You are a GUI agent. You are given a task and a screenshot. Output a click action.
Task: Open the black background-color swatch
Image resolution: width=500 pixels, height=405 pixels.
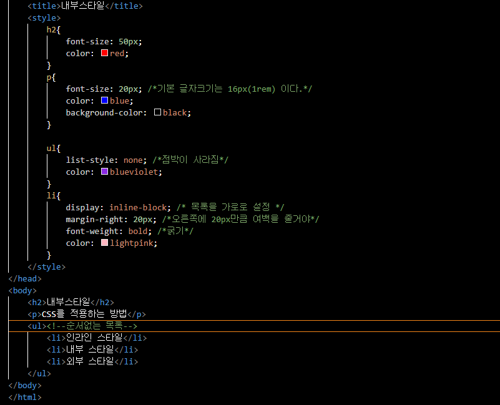coord(157,112)
